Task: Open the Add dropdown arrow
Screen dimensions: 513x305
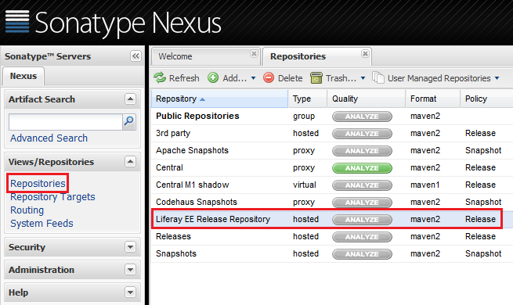Action: pyautogui.click(x=253, y=78)
